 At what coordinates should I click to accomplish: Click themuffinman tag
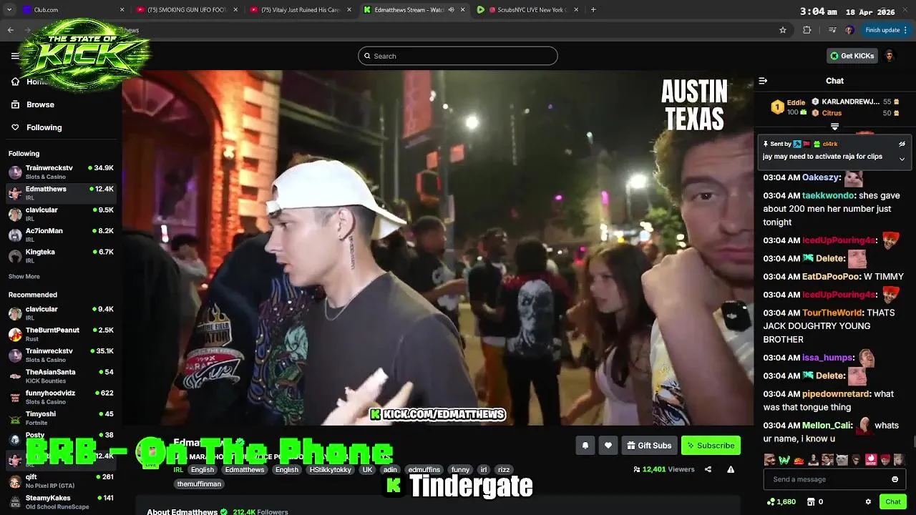[x=199, y=484]
